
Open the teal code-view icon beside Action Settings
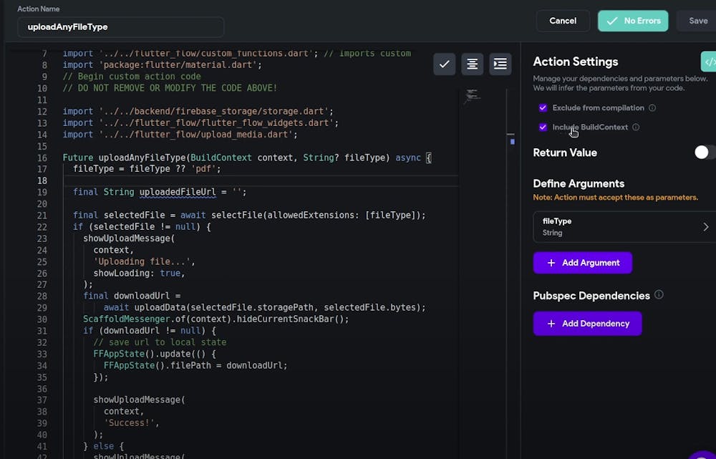coord(709,62)
